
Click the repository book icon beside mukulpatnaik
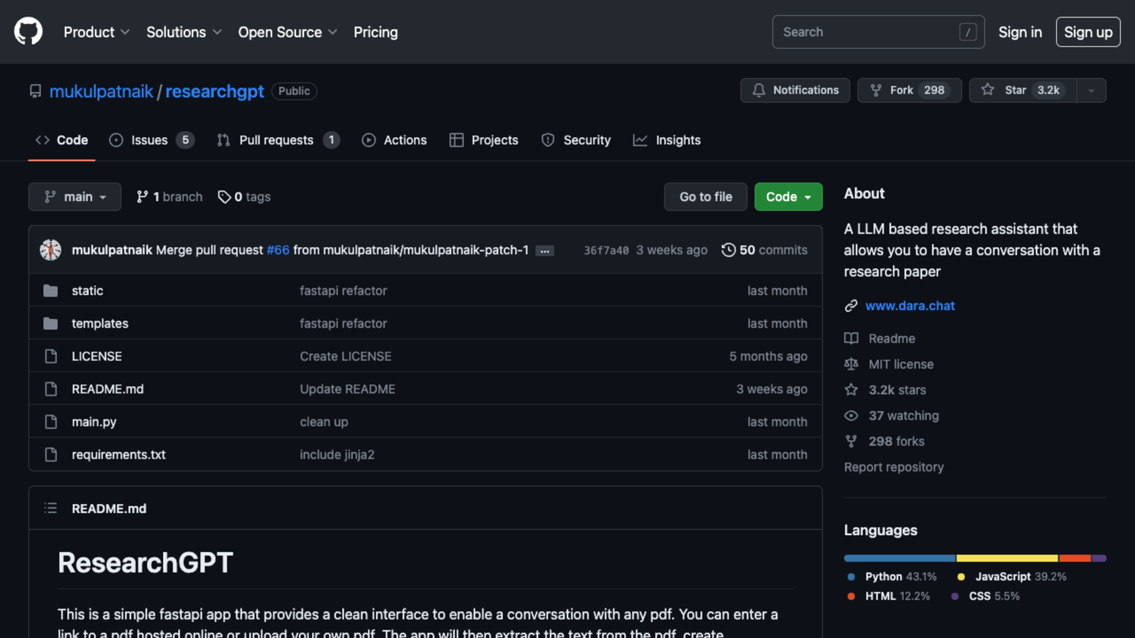click(x=35, y=91)
